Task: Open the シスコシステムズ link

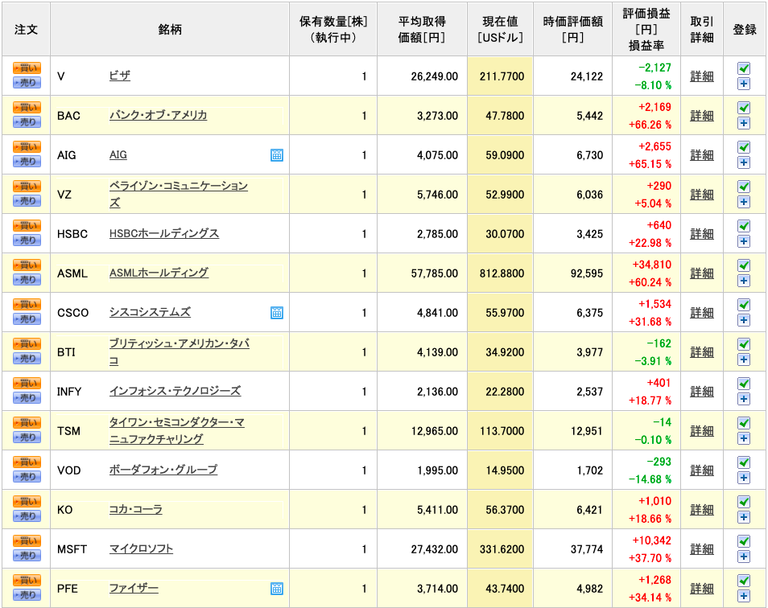Action: [150, 312]
